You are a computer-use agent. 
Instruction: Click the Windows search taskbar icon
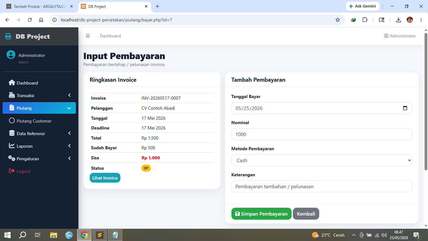pos(23,235)
